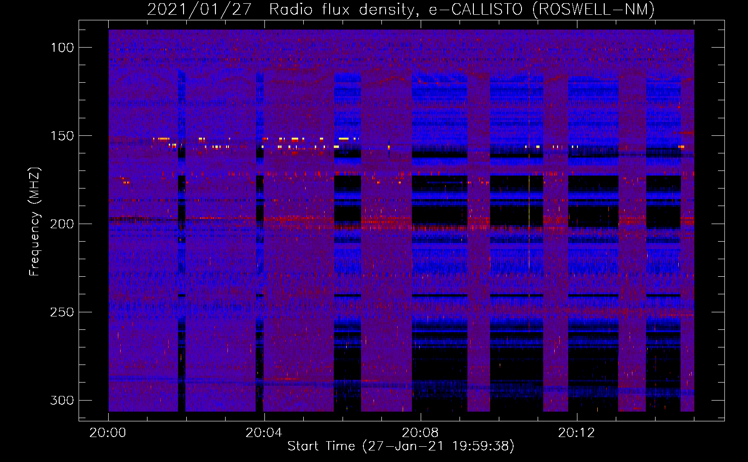
Task: Click the 20:00 time tick label
Action: coord(108,433)
